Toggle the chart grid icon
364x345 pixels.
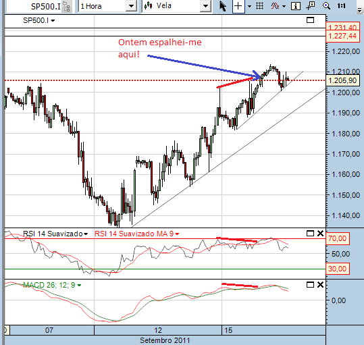[x=260, y=6]
